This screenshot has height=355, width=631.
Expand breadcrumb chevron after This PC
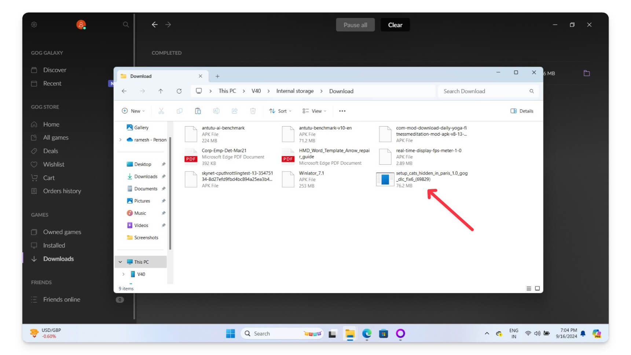244,91
